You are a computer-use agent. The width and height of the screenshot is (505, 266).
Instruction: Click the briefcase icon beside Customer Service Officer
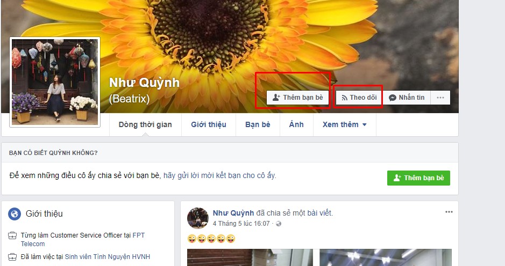click(12, 235)
